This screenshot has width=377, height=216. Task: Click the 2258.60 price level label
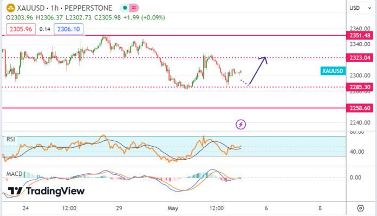[360, 108]
